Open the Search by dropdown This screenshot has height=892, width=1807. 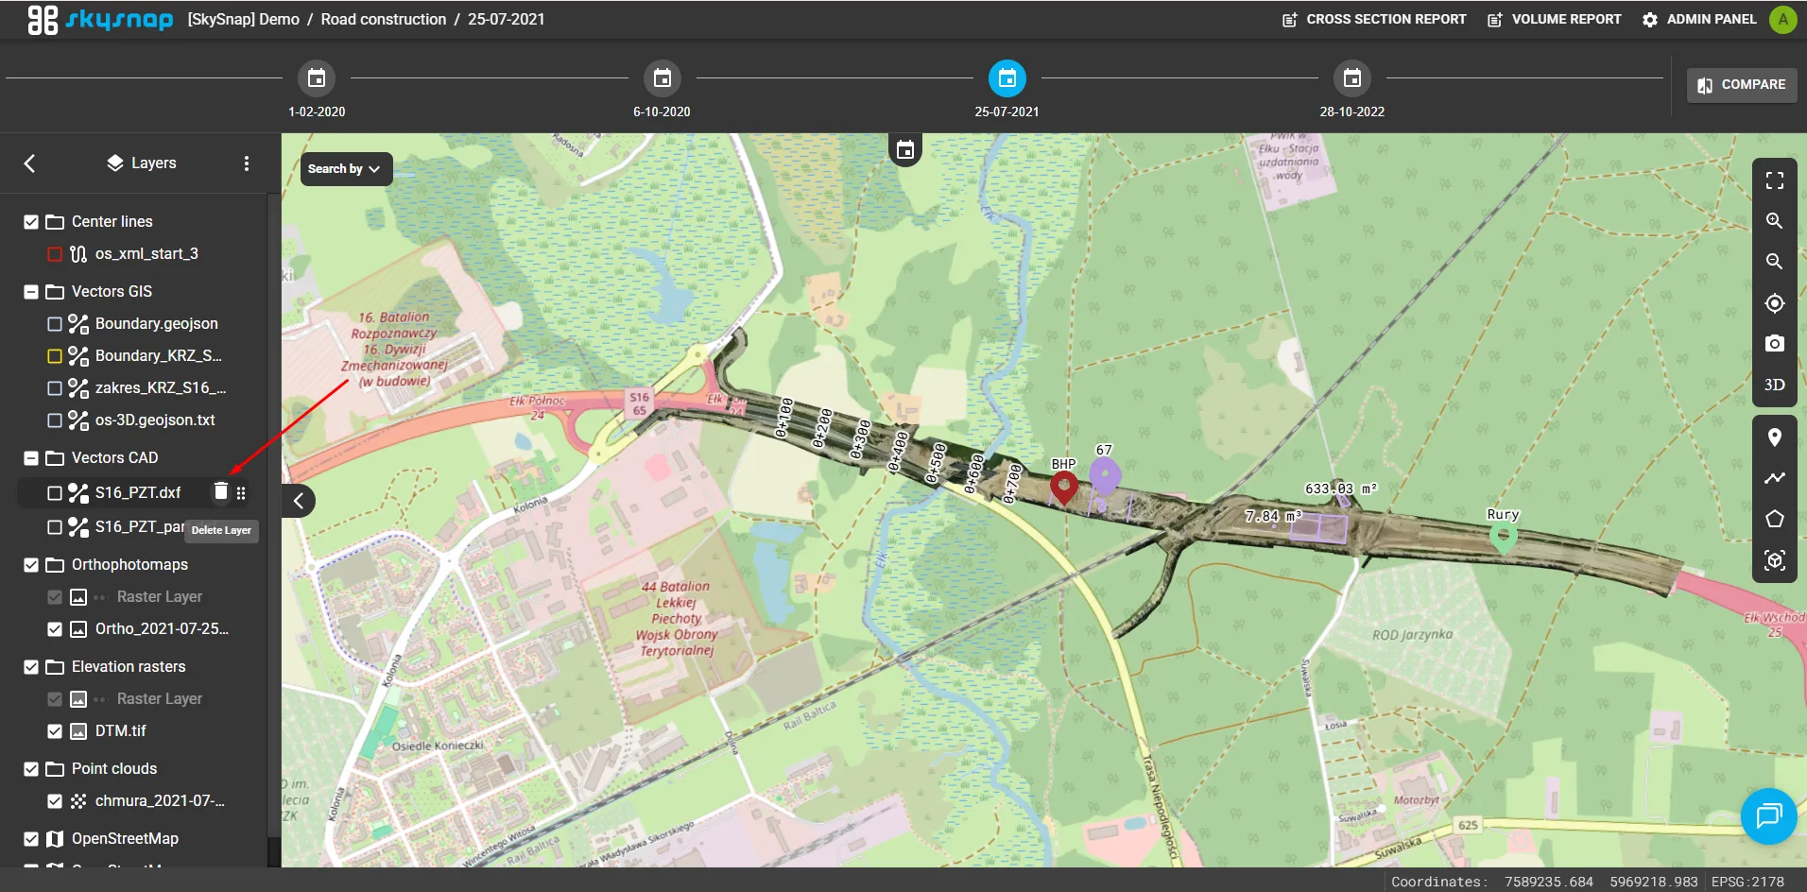click(x=345, y=169)
